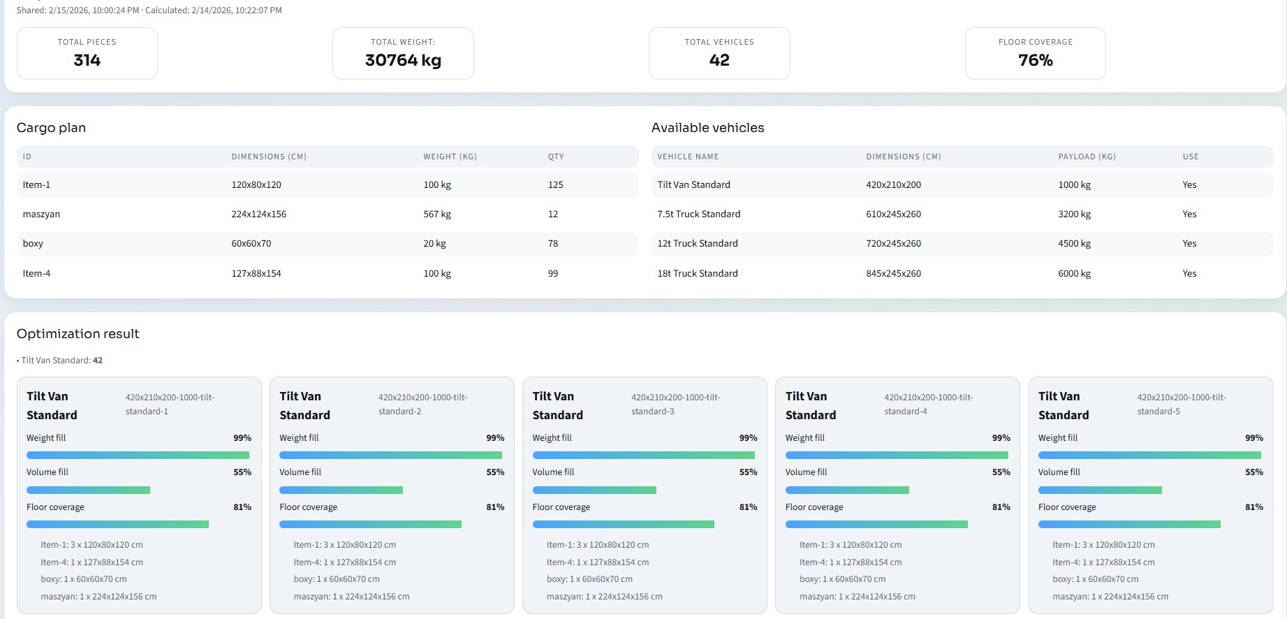Viewport: 1287px width, 619px height.
Task: Click the 6000 kg payload value
Action: click(1074, 274)
